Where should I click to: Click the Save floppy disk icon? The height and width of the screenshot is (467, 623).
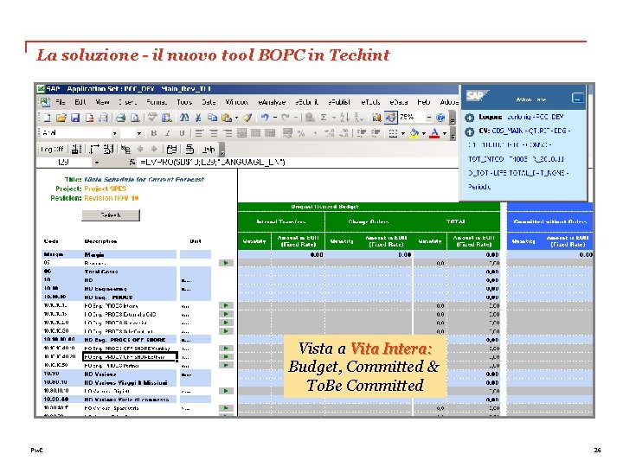point(75,118)
